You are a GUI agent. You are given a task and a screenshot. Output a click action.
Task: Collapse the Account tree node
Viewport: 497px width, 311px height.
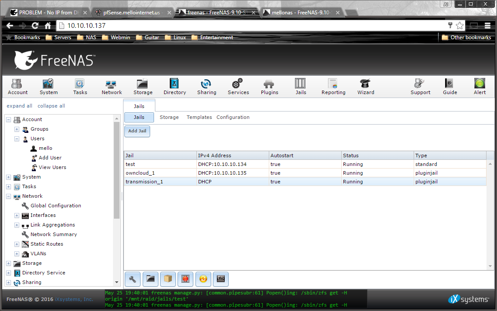tap(9, 120)
